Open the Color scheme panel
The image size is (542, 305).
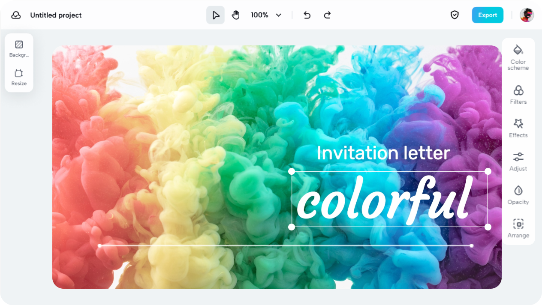tap(518, 57)
